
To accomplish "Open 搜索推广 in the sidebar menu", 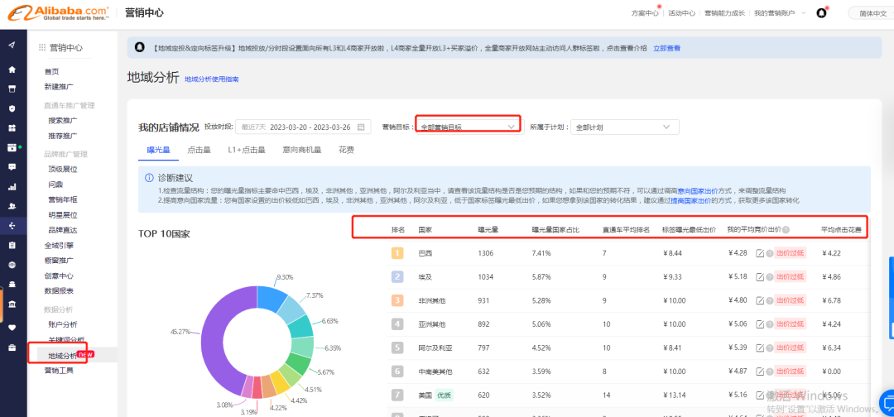I will pyautogui.click(x=63, y=120).
